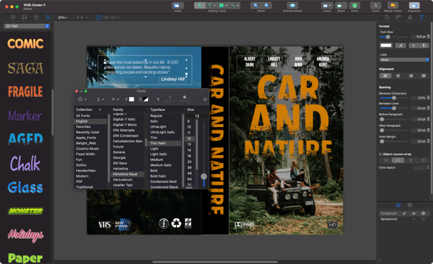Open the Insert toolbar dropdown
This screenshot has width=433, height=264.
click(x=327, y=5)
